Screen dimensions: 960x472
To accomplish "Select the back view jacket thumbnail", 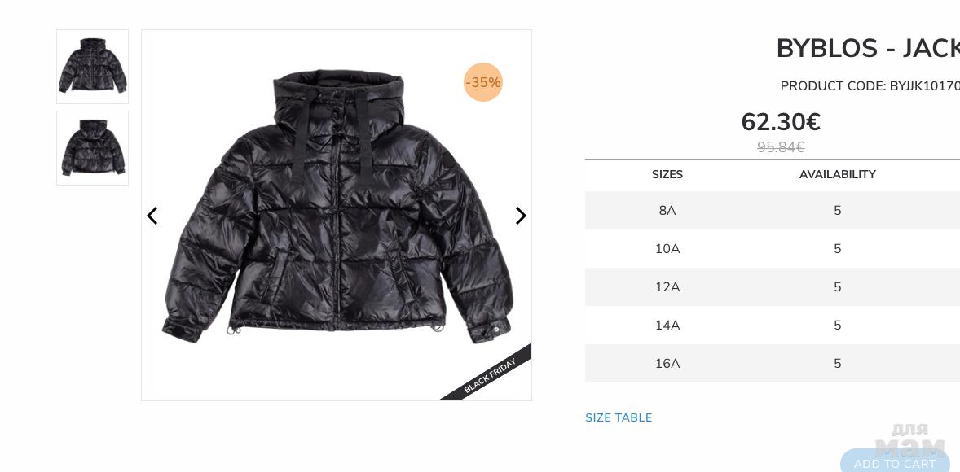I will coord(92,148).
